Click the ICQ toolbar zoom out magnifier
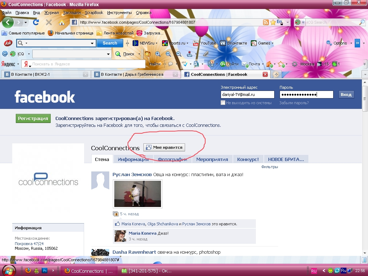Image resolution: width=368 pixels, height=276 pixels. tap(179, 54)
